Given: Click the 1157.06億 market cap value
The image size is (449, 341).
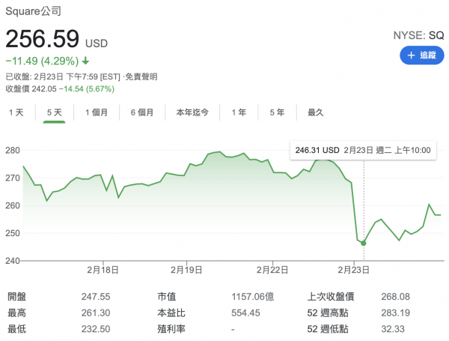Looking at the screenshot, I should coord(253,297).
